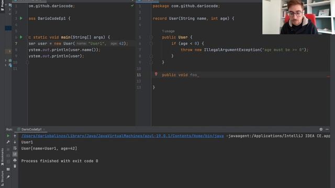Collapse the if block fold marker on line 6
This screenshot has height=188, width=335.
pos(151,43)
